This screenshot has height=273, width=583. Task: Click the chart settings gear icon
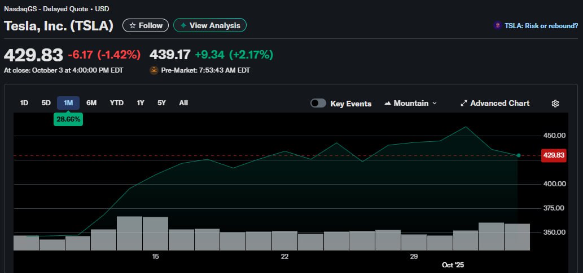point(555,104)
